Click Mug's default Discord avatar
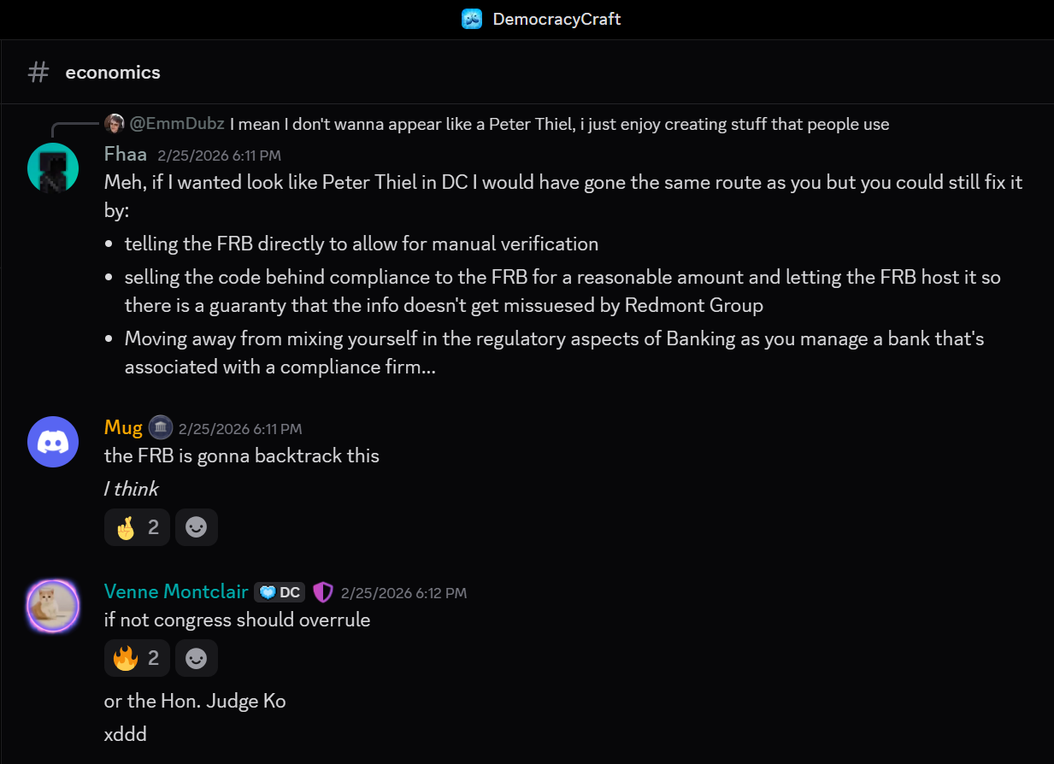This screenshot has height=764, width=1054. point(53,442)
